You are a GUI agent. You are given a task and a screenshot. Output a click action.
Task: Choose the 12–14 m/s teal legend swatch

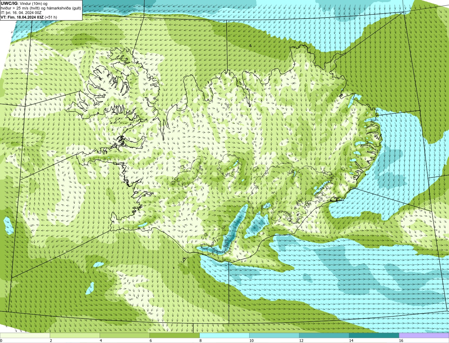tap(324, 336)
